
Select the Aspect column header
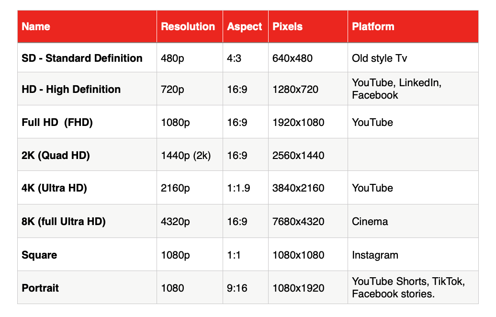246,26
